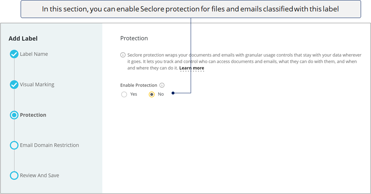This screenshot has width=371, height=194.
Task: Open the Learn more link
Action: pos(192,68)
